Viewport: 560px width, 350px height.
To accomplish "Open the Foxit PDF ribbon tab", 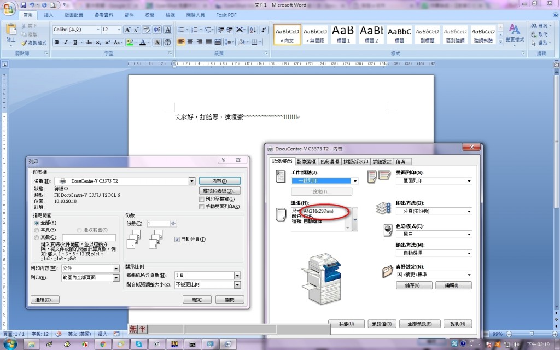I will 226,15.
